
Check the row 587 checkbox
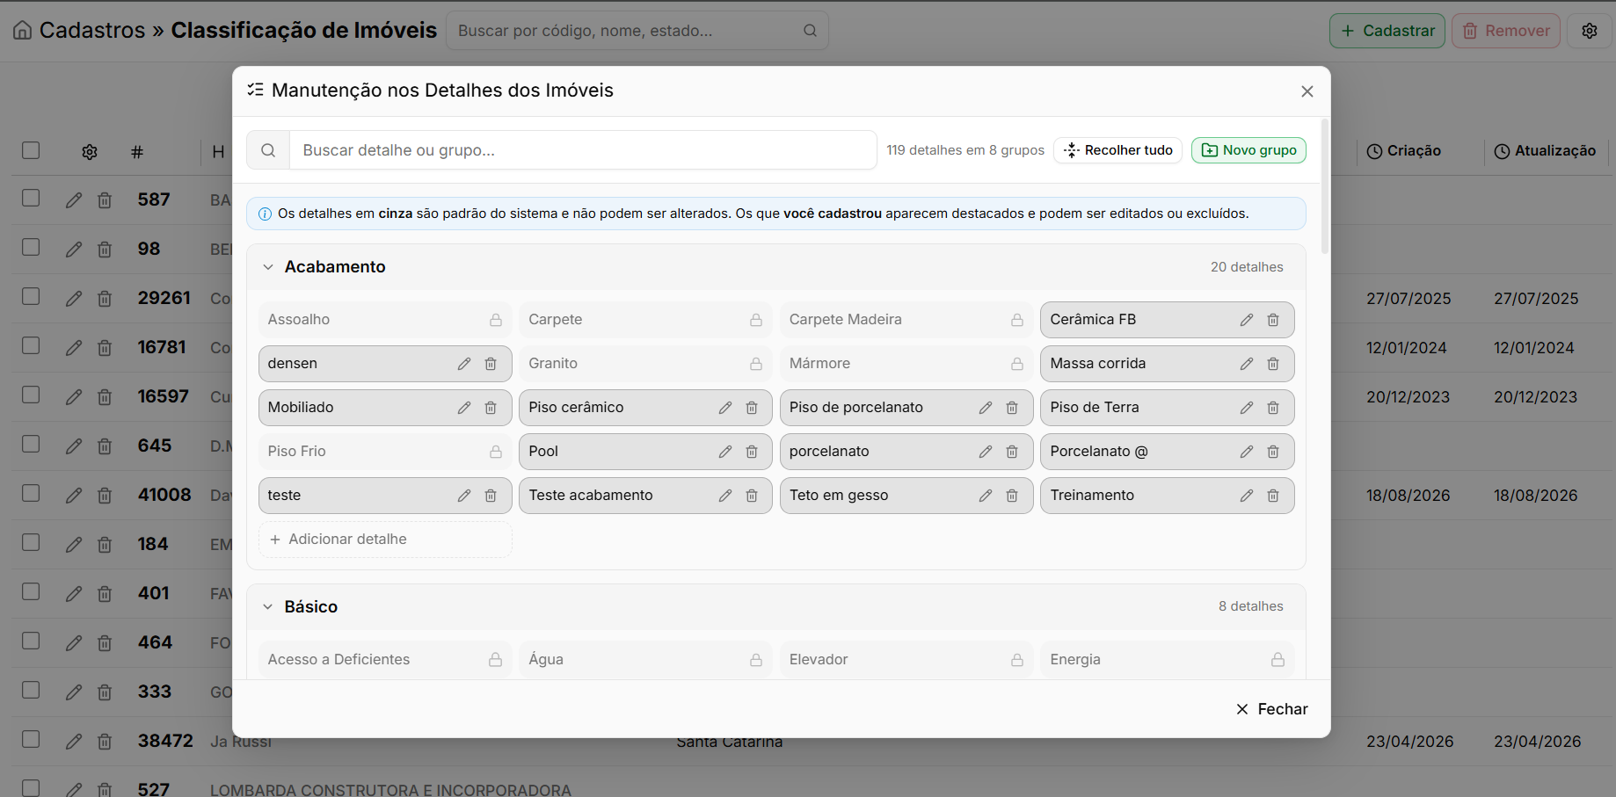(x=31, y=198)
